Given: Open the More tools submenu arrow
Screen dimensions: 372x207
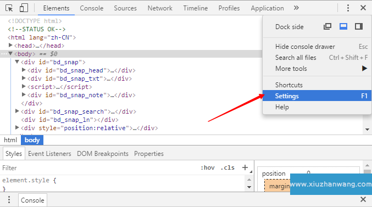Looking at the screenshot, I should click(x=364, y=69).
